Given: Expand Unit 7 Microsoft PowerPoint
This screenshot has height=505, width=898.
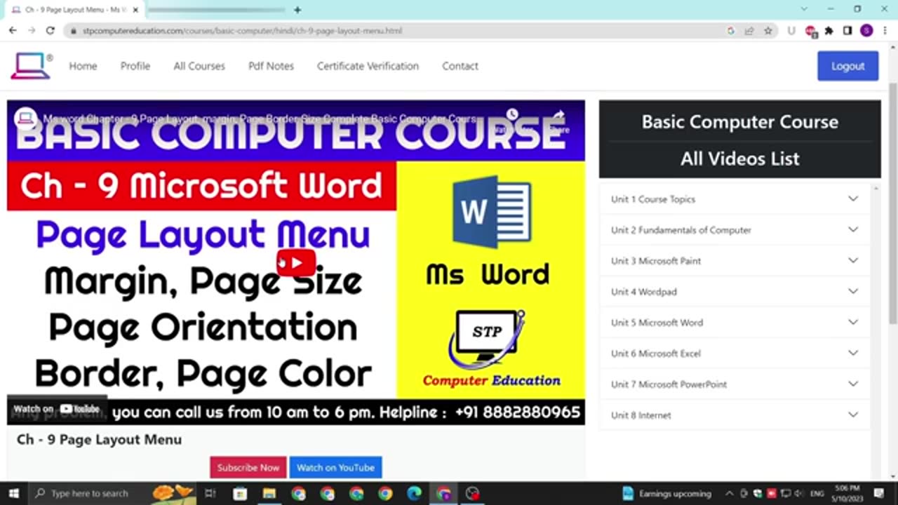Looking at the screenshot, I should click(x=735, y=384).
